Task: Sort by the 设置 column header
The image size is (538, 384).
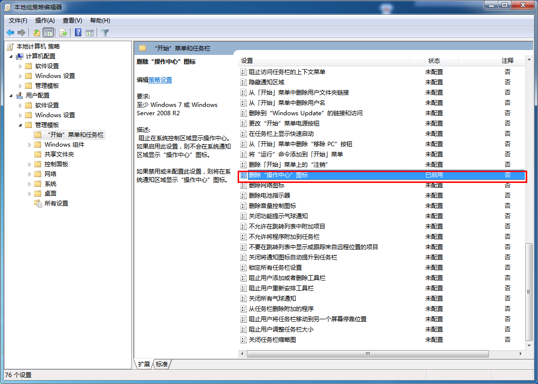Action: coord(323,61)
